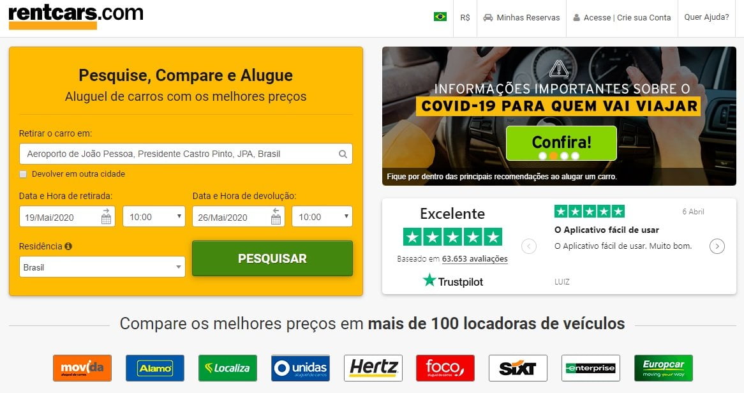Open the 63.653 avaliações link
744x393 pixels.
(475, 258)
